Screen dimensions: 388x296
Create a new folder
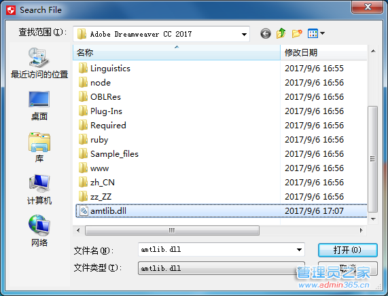tap(297, 33)
